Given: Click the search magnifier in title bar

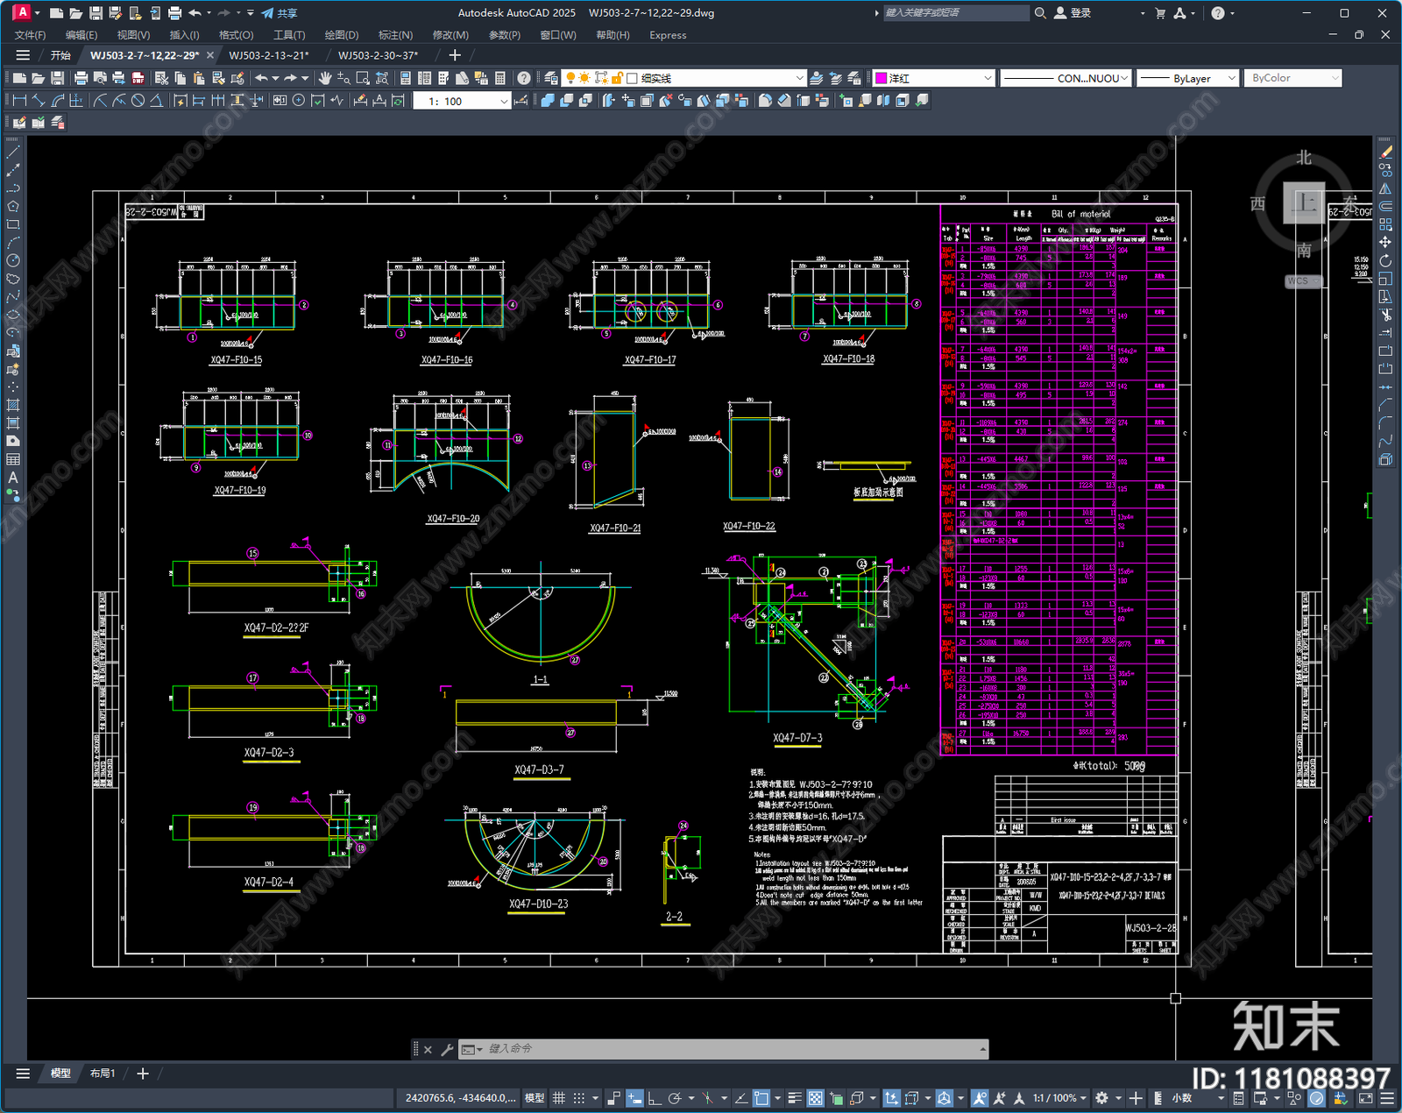Looking at the screenshot, I should coord(1040,13).
